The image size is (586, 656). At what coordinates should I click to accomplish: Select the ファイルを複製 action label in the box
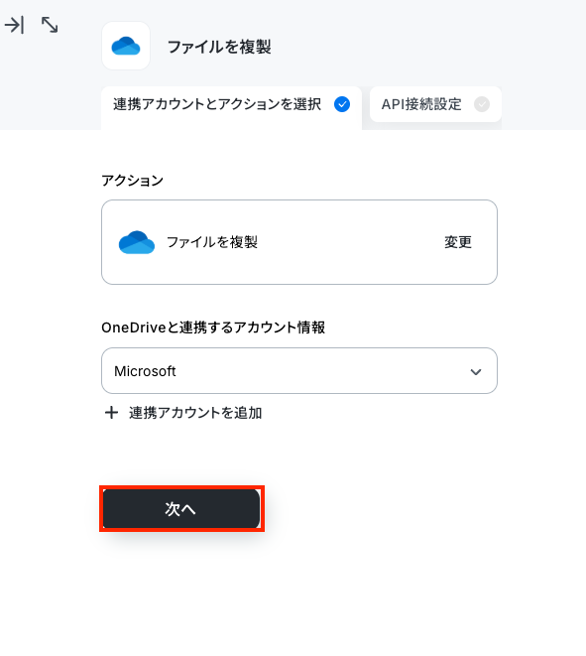pyautogui.click(x=212, y=242)
